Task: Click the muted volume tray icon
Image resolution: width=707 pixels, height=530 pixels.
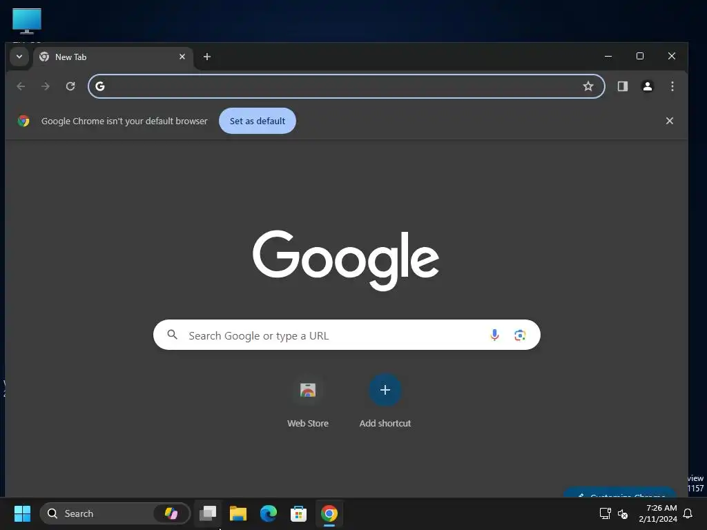Action: tap(623, 513)
